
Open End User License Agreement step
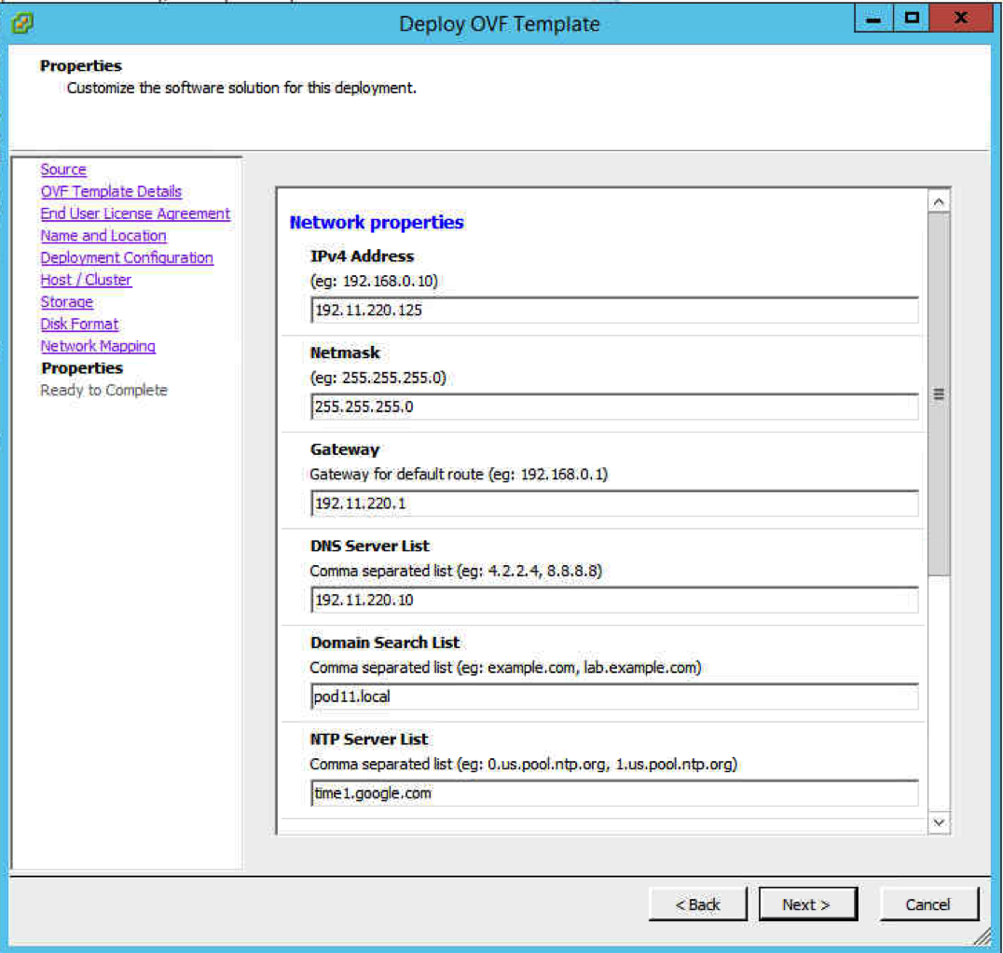click(x=135, y=214)
